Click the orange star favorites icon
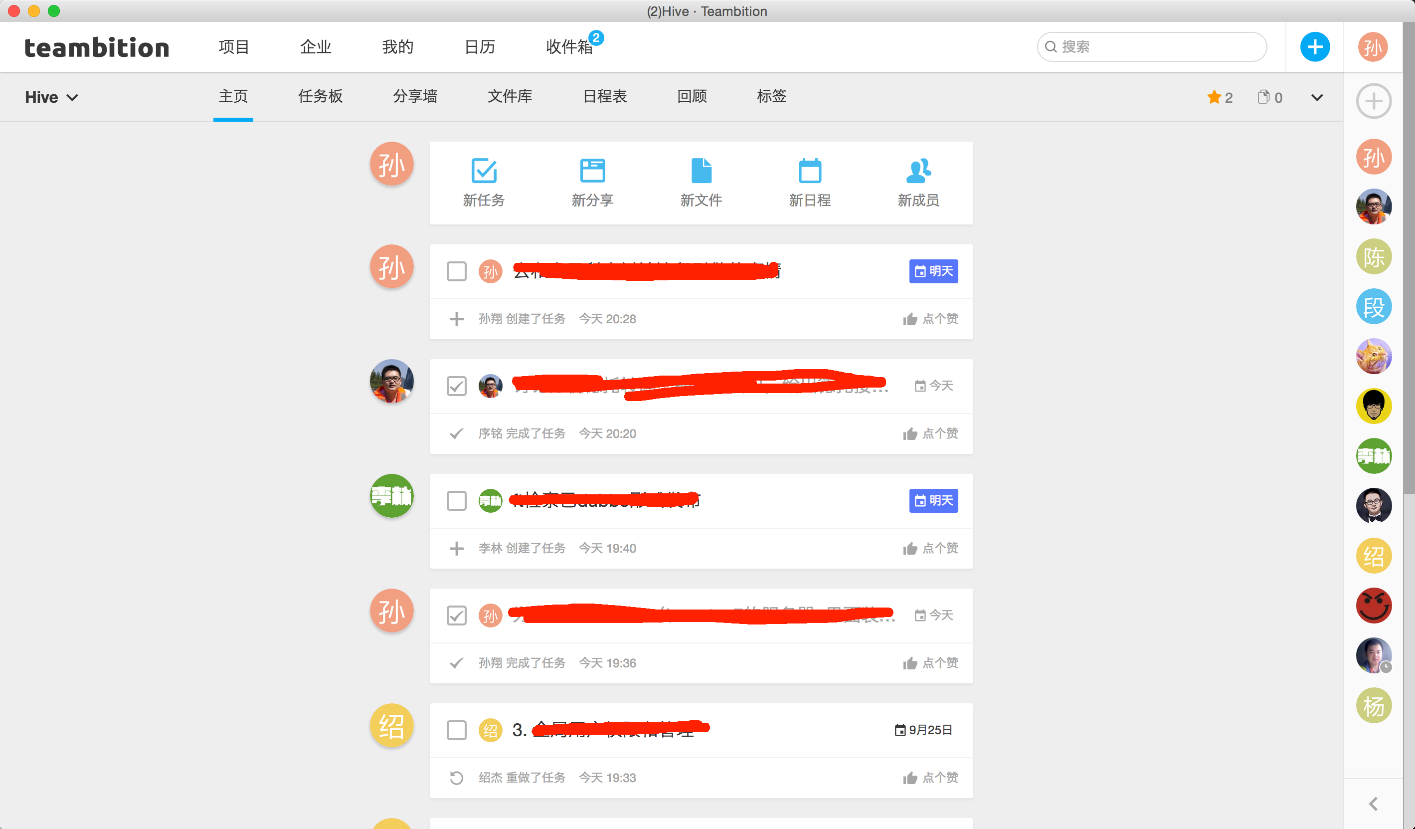The image size is (1415, 829). (x=1214, y=97)
